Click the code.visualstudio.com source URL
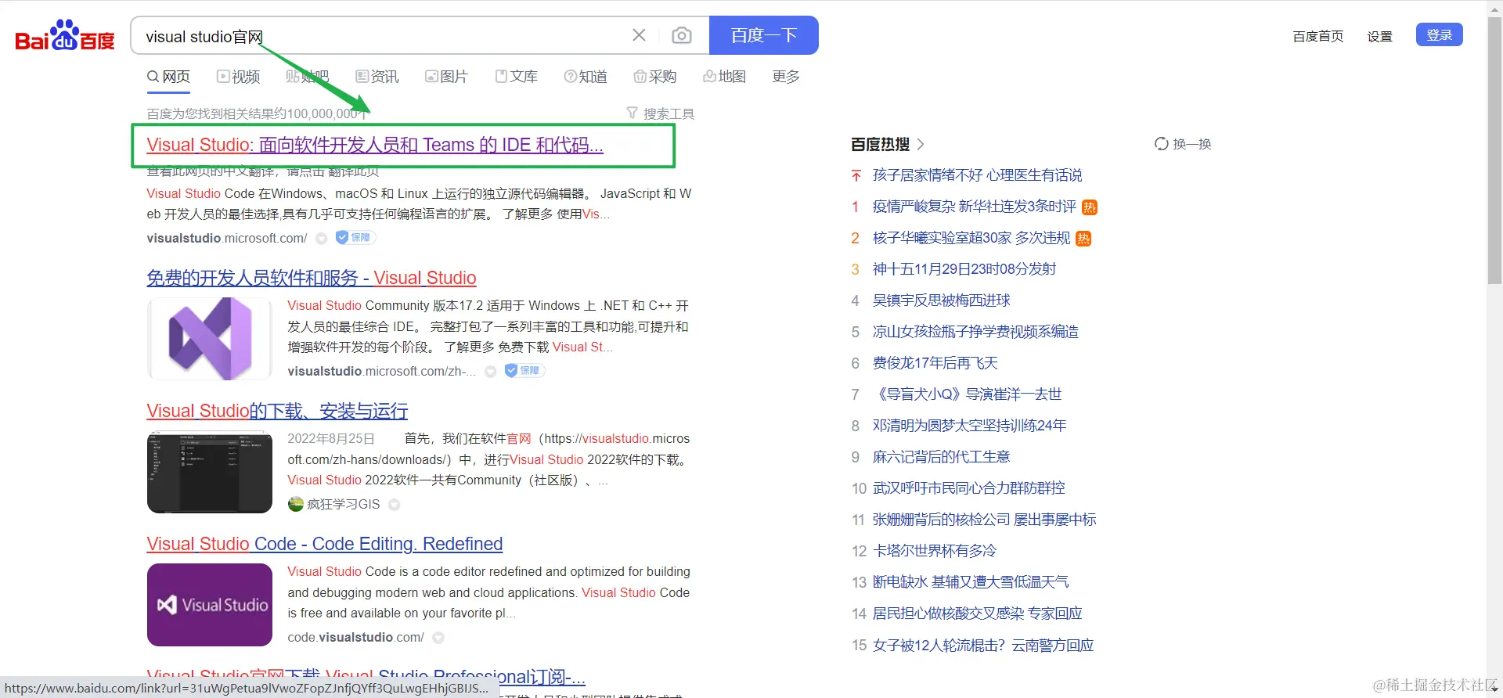The height and width of the screenshot is (698, 1503). (356, 637)
